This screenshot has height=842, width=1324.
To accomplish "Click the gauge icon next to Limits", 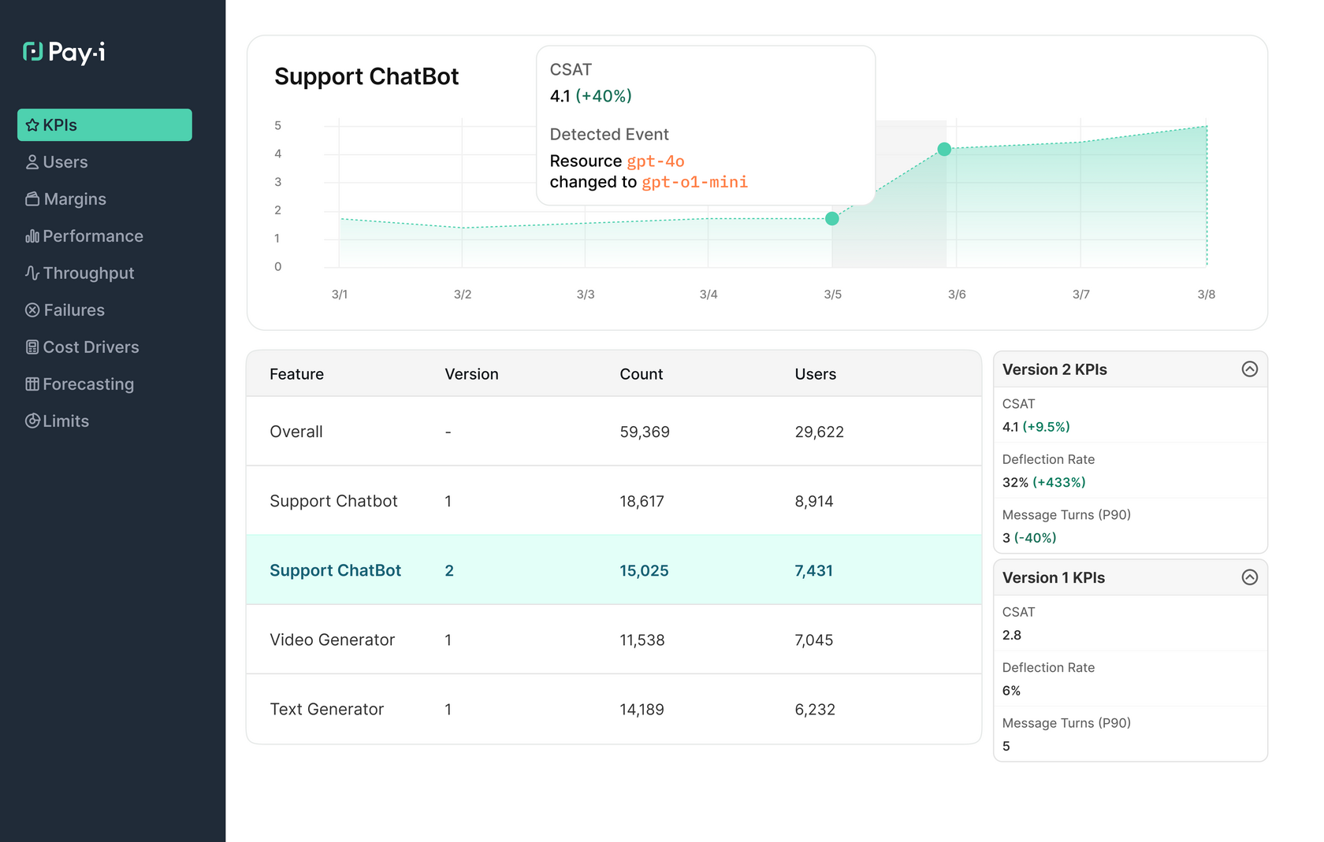I will coord(32,421).
